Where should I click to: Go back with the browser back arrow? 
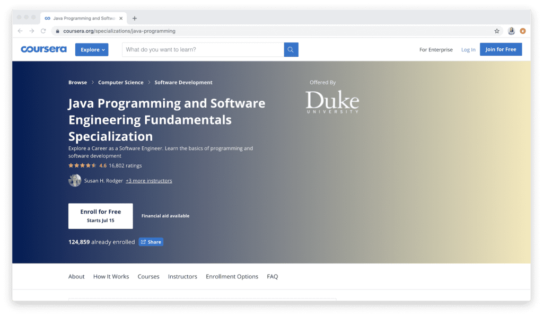[20, 31]
